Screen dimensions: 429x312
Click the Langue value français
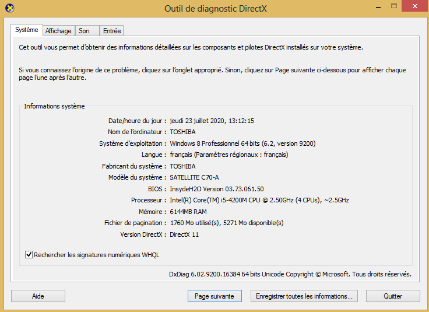click(228, 155)
